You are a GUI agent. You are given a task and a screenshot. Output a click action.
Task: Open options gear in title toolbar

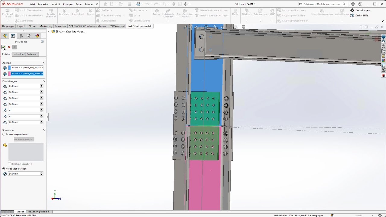point(186,4)
